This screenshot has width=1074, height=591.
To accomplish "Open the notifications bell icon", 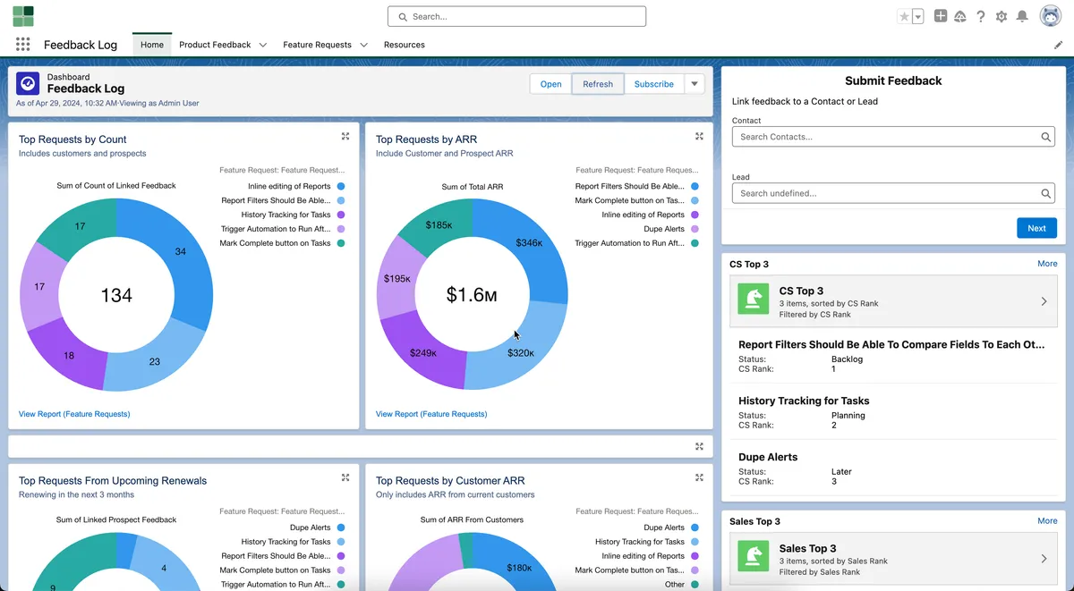I will [1022, 16].
